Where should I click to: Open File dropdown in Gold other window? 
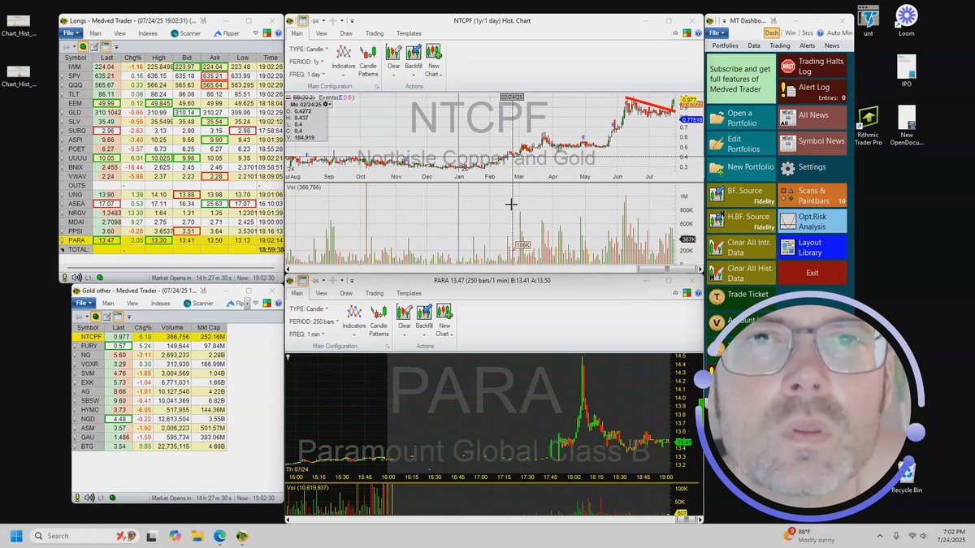(x=85, y=303)
